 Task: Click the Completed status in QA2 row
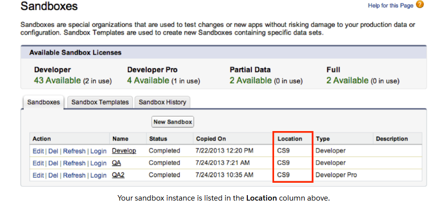(x=165, y=175)
